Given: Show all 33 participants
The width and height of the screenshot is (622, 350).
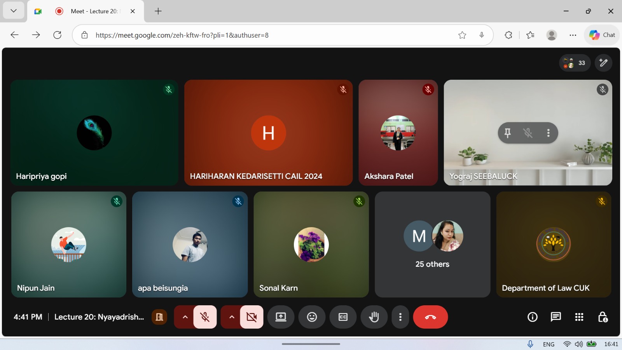Looking at the screenshot, I should (575, 63).
